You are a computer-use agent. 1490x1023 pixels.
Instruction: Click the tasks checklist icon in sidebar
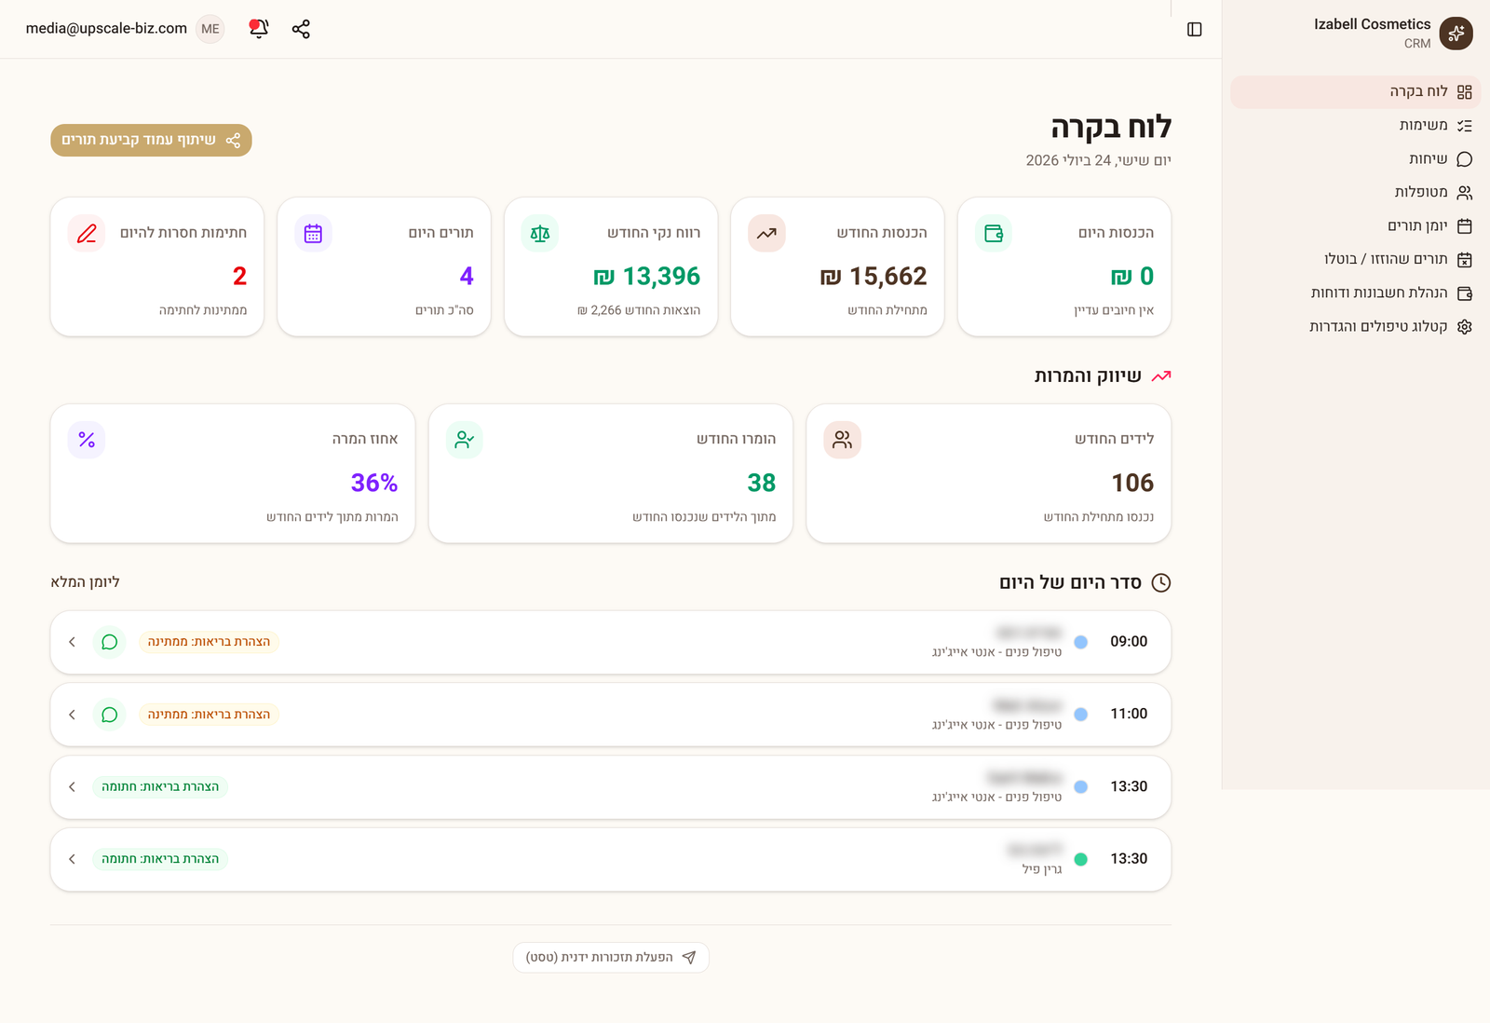point(1464,125)
